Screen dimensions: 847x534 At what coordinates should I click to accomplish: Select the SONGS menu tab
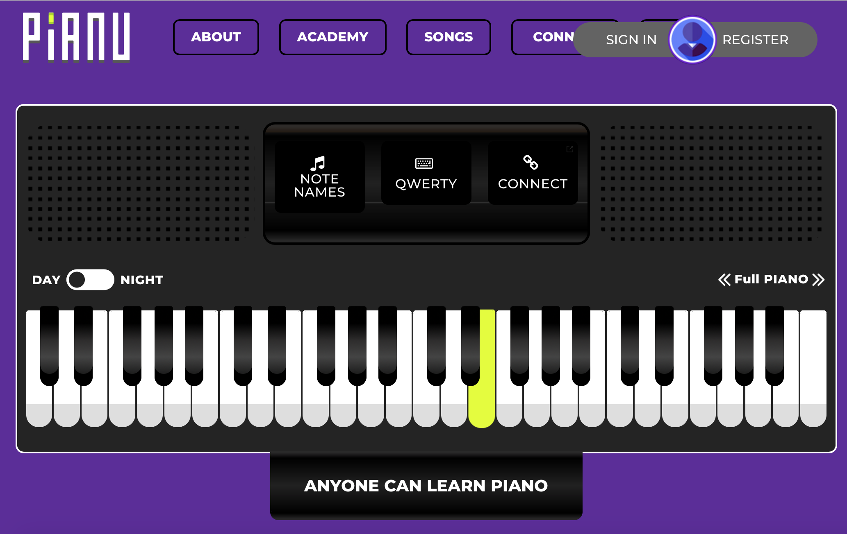448,38
